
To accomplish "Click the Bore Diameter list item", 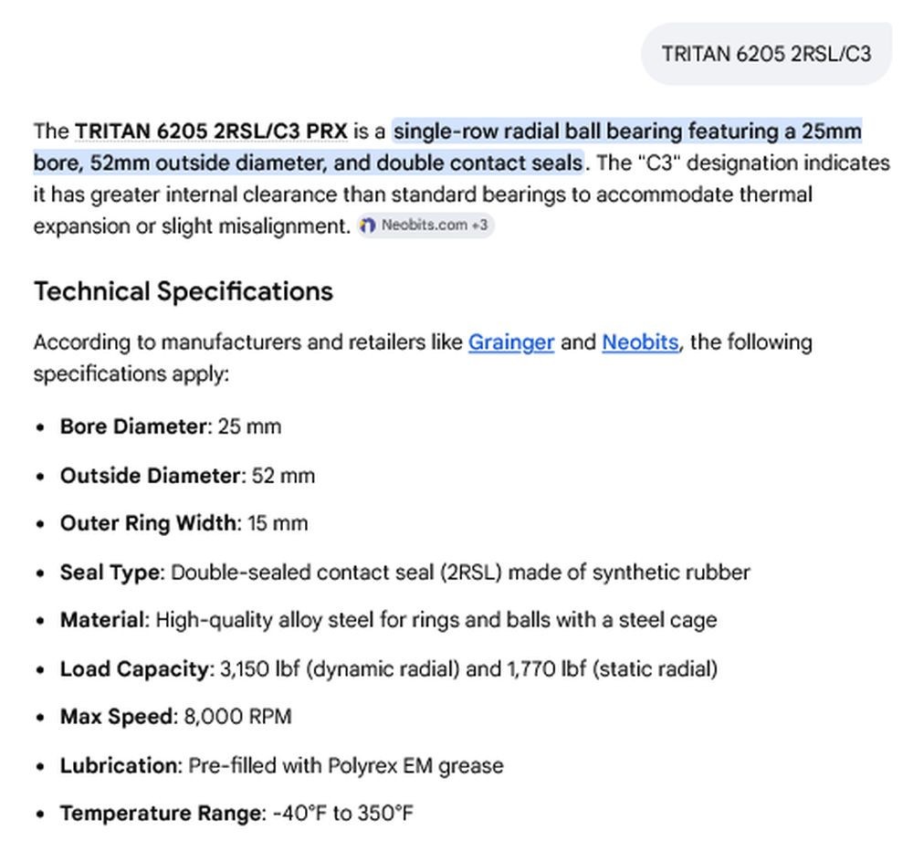I will [171, 426].
